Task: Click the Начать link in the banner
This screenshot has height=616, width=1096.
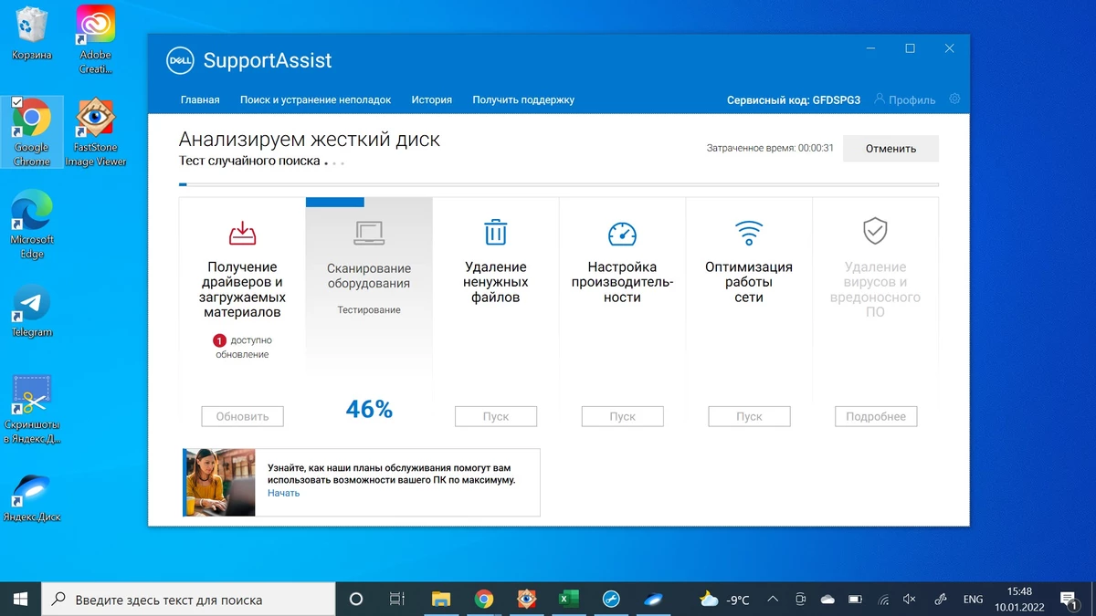Action: click(283, 493)
